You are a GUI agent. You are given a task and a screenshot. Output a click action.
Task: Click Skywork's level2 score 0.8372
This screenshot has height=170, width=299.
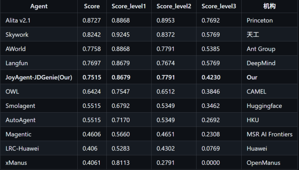tap(165, 34)
